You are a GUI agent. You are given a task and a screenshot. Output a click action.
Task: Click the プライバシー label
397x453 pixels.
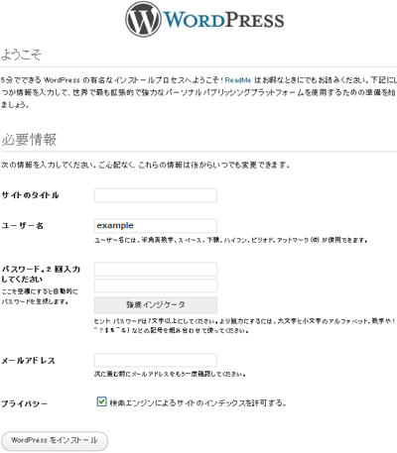(x=25, y=403)
